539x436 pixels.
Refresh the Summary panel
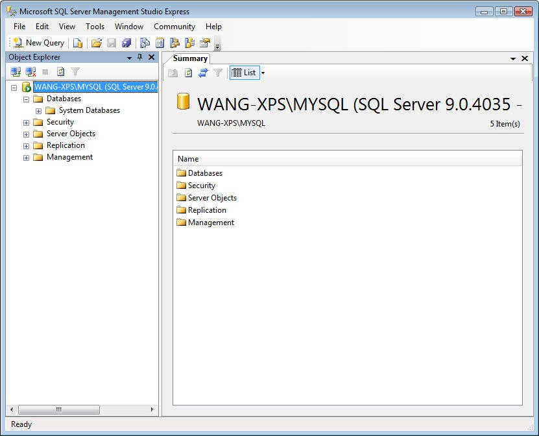pos(188,72)
